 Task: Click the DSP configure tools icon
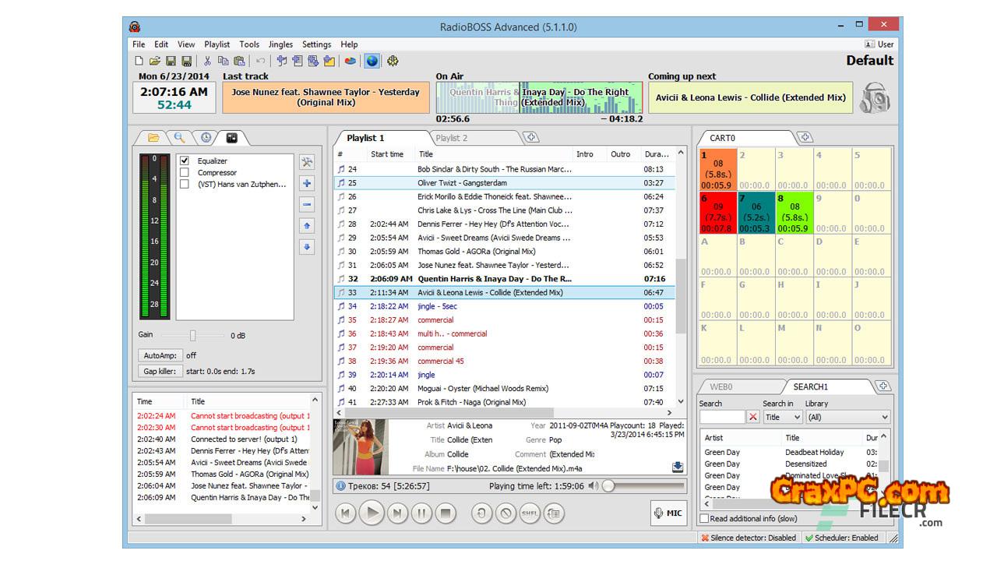pyautogui.click(x=307, y=162)
